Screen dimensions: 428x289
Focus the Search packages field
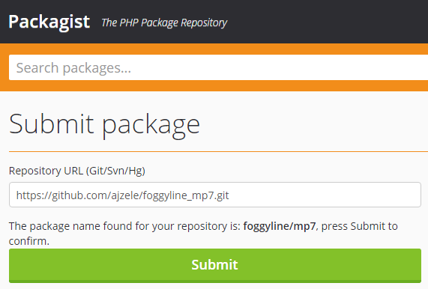pyautogui.click(x=218, y=67)
